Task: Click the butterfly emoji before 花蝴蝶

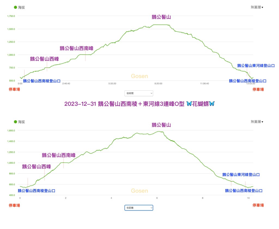Action: [190, 104]
